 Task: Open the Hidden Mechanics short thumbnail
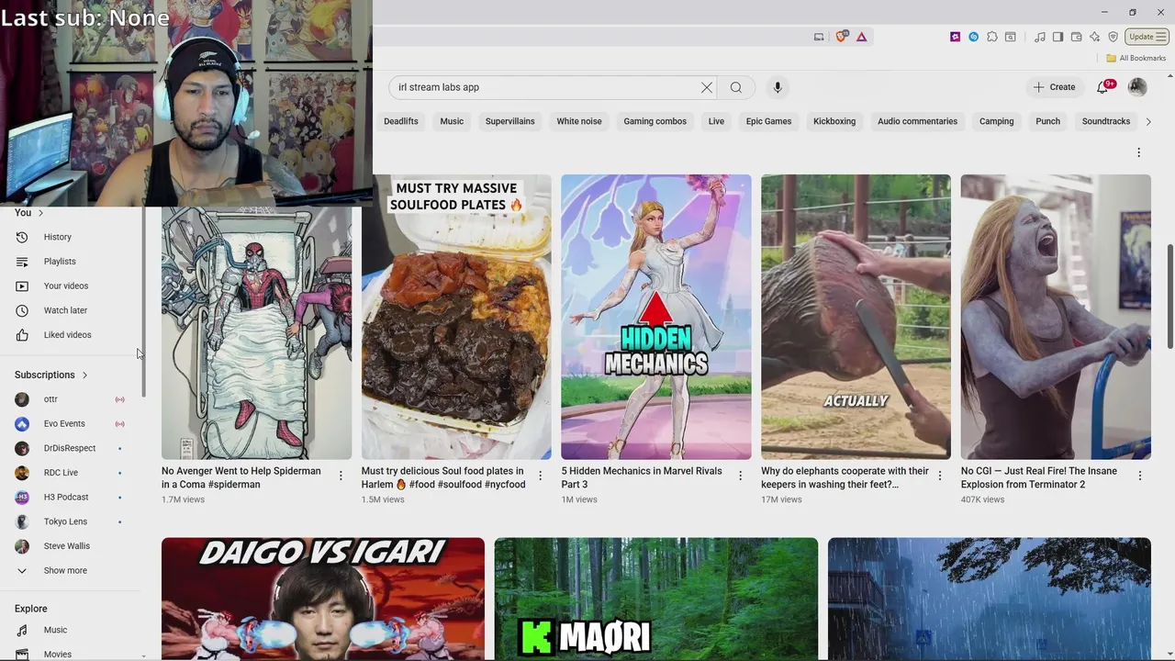656,317
